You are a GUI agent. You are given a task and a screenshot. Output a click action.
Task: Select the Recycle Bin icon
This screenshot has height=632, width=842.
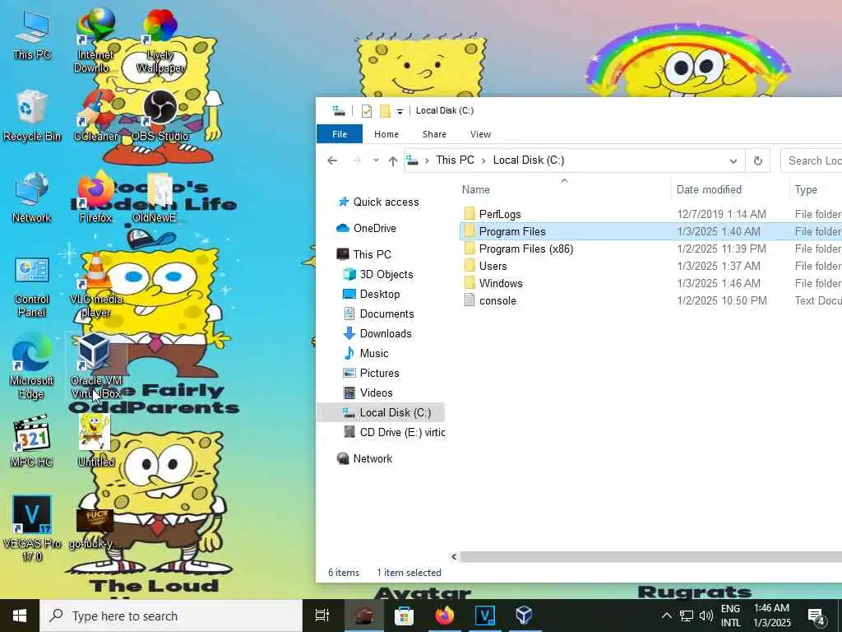point(32,116)
